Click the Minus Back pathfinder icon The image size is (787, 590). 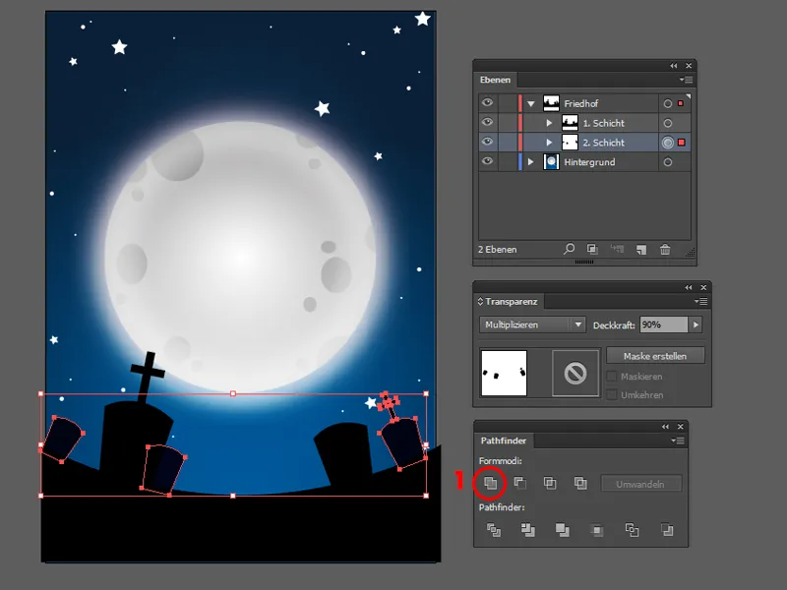point(667,530)
